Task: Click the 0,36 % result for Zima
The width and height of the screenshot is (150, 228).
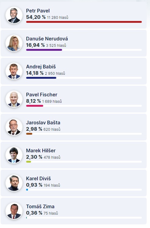Action: (x=34, y=213)
